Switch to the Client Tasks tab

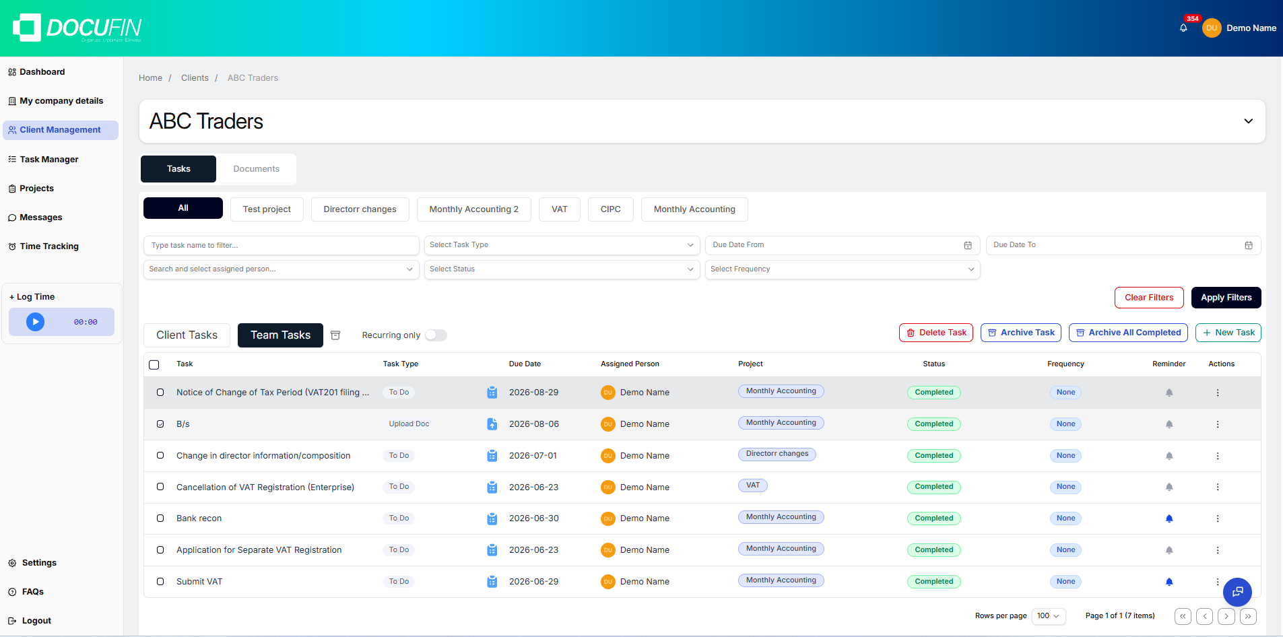click(x=187, y=335)
